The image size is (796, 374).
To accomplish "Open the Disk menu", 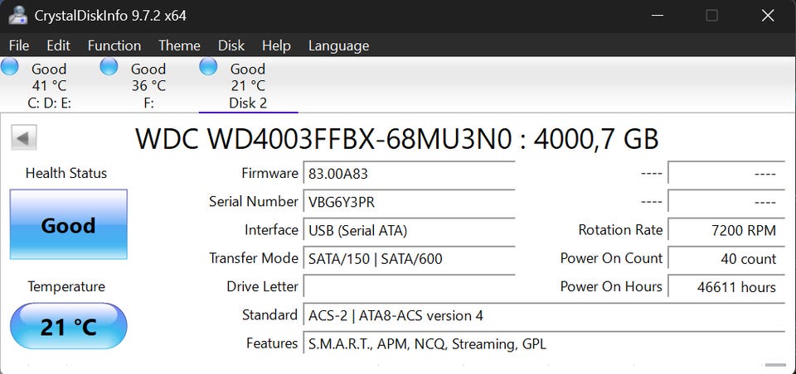I will pos(231,46).
